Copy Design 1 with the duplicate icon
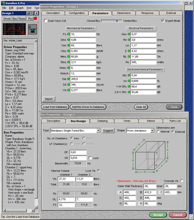The height and width of the screenshot is (220, 194). point(32,13)
